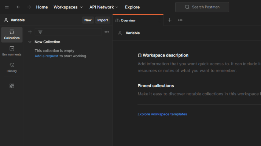
Task: Collapse the New Collection chevron
Action: (x=30, y=42)
